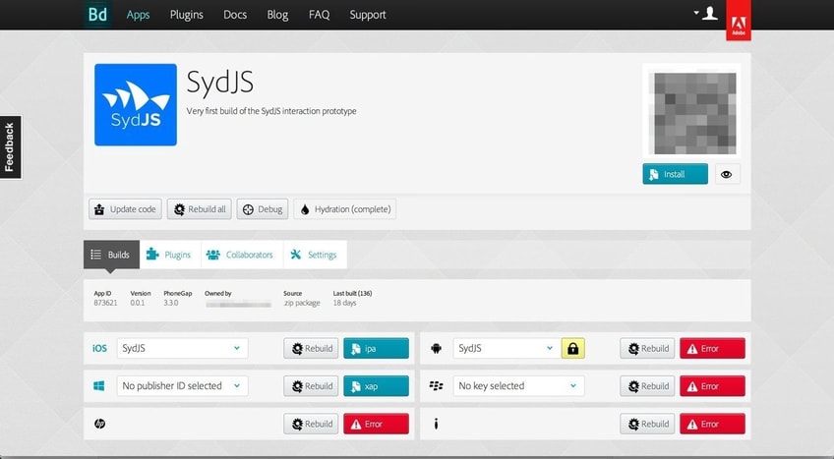Screen dimensions: 834x459
Task: Click the PhoneGap Build Bd logo
Action: (x=97, y=15)
